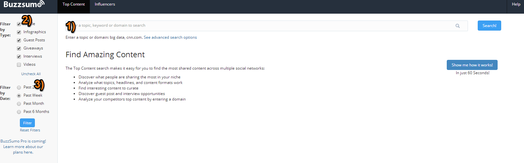
Task: Apply filters with the Filter button
Action: 27,123
